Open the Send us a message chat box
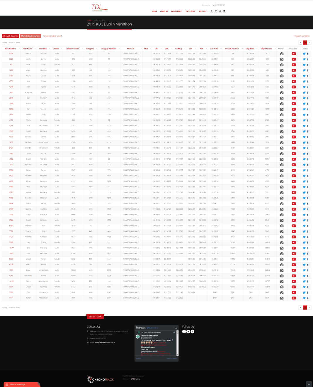This screenshot has width=313, height=387. pos(22,384)
